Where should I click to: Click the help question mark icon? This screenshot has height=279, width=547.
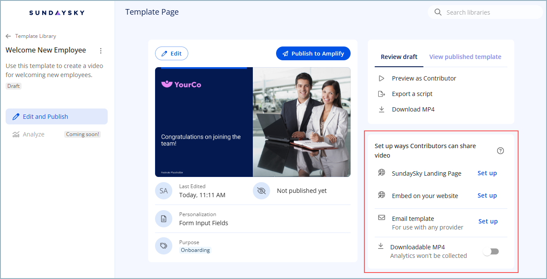pos(500,151)
